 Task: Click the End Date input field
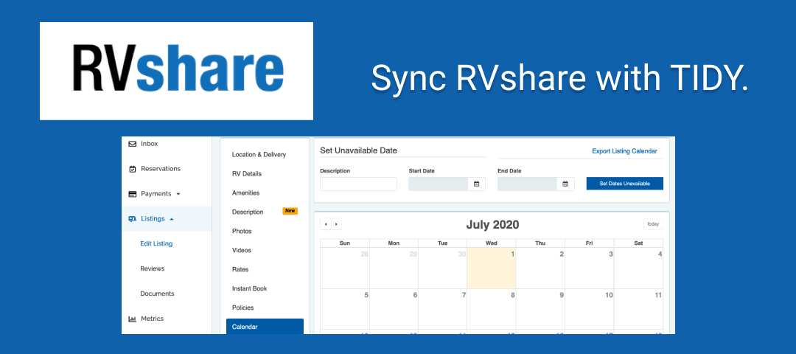pyautogui.click(x=527, y=184)
